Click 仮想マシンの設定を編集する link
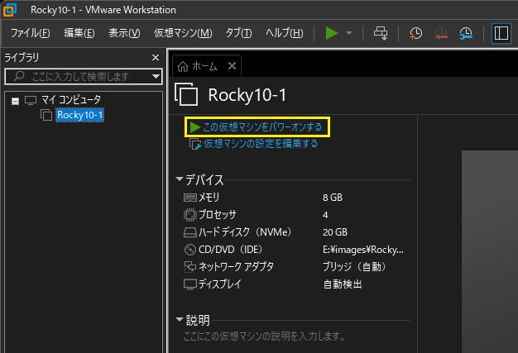 coord(261,144)
